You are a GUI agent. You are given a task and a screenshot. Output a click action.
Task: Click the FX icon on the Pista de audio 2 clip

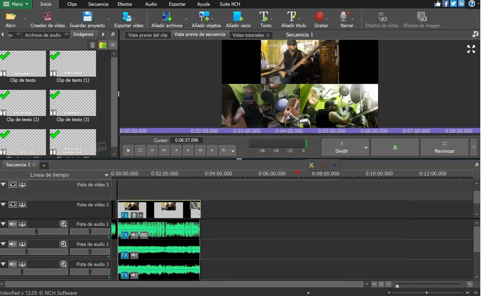124,255
